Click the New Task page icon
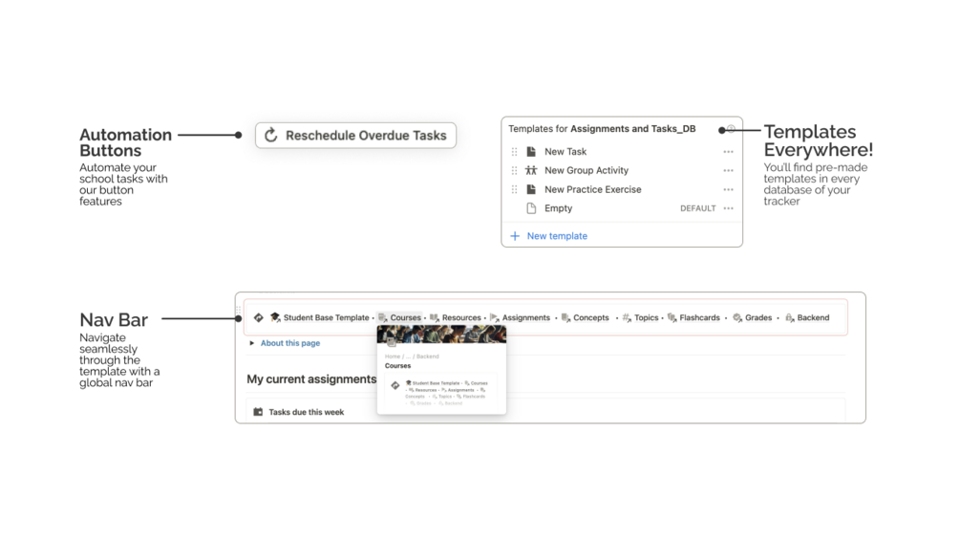960x540 pixels. [x=531, y=152]
